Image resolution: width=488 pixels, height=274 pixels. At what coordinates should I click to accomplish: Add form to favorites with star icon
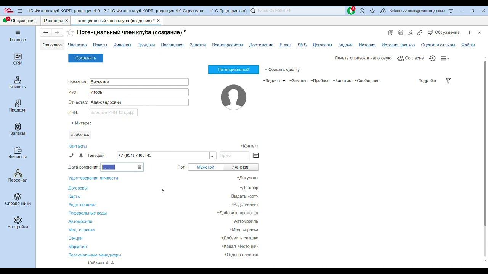[x=70, y=33]
